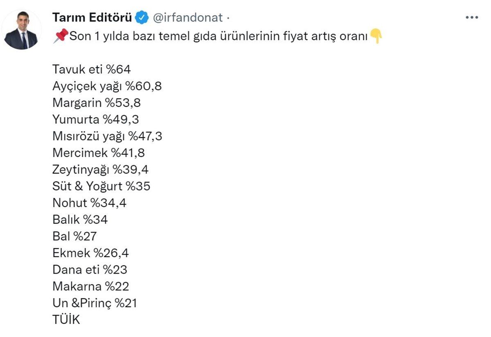Select the Yumurta %49,3 entry
This screenshot has height=337, width=491.
[96, 120]
